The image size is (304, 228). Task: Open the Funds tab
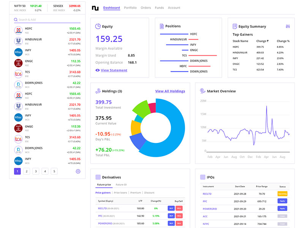[159, 8]
